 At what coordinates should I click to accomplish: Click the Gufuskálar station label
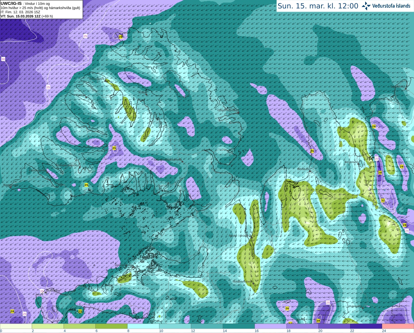(53, 291)
